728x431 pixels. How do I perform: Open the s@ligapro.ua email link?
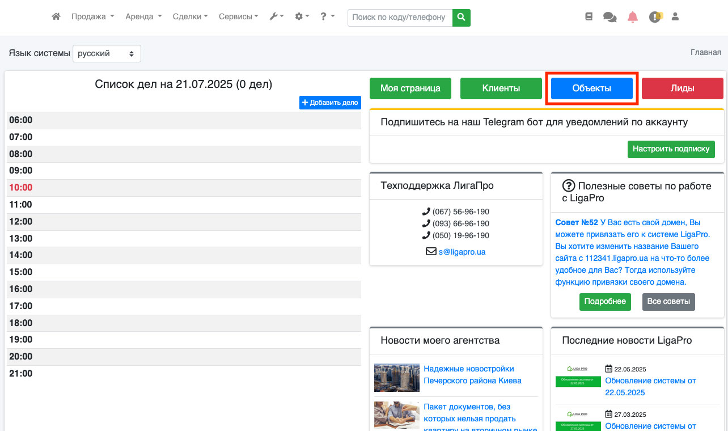tap(462, 252)
